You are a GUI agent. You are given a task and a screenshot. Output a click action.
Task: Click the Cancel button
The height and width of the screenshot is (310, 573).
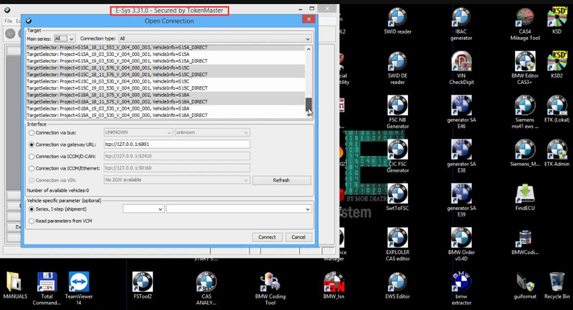point(298,237)
